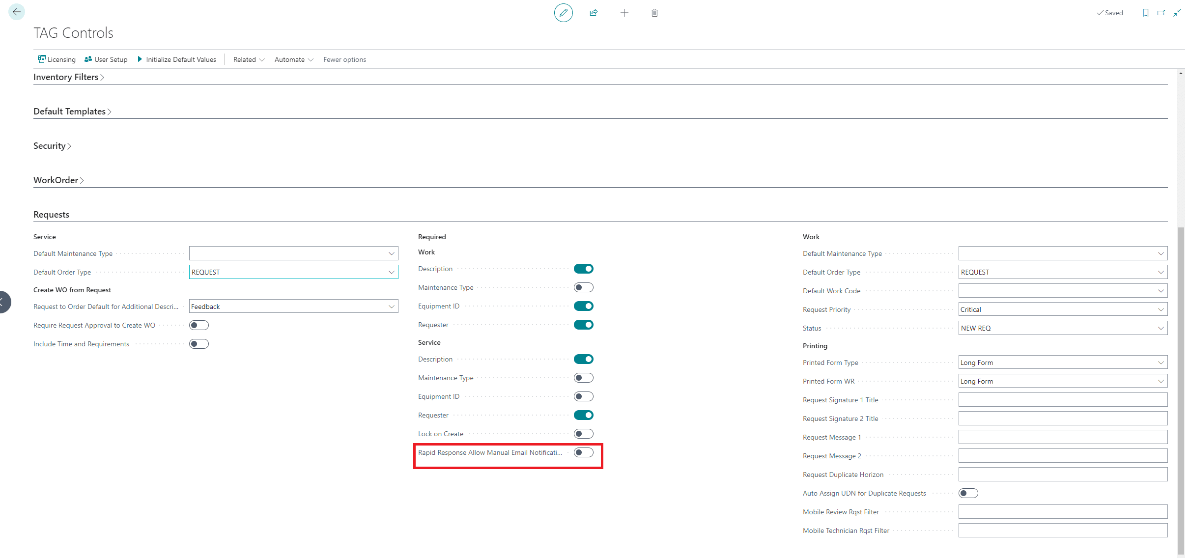Click the back navigation arrow icon

point(17,12)
